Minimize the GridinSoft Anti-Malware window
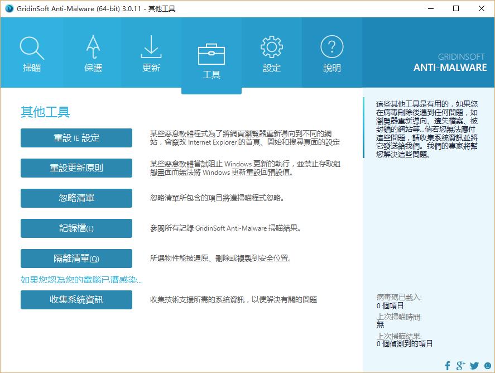Image resolution: width=495 pixels, height=373 pixels. 430,8
